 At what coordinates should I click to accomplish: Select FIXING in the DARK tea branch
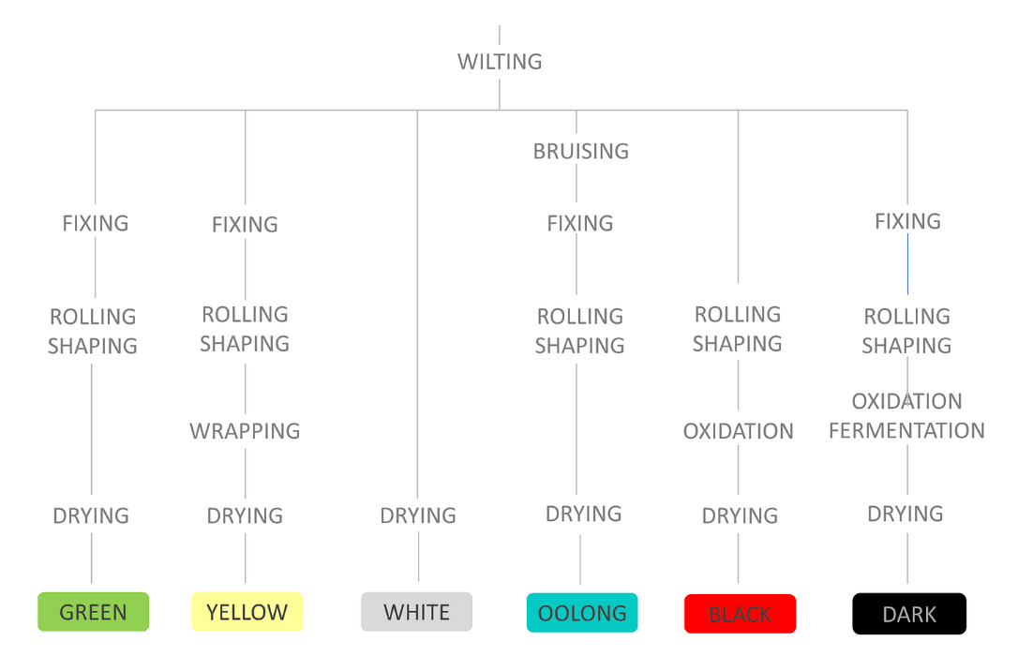coord(907,221)
